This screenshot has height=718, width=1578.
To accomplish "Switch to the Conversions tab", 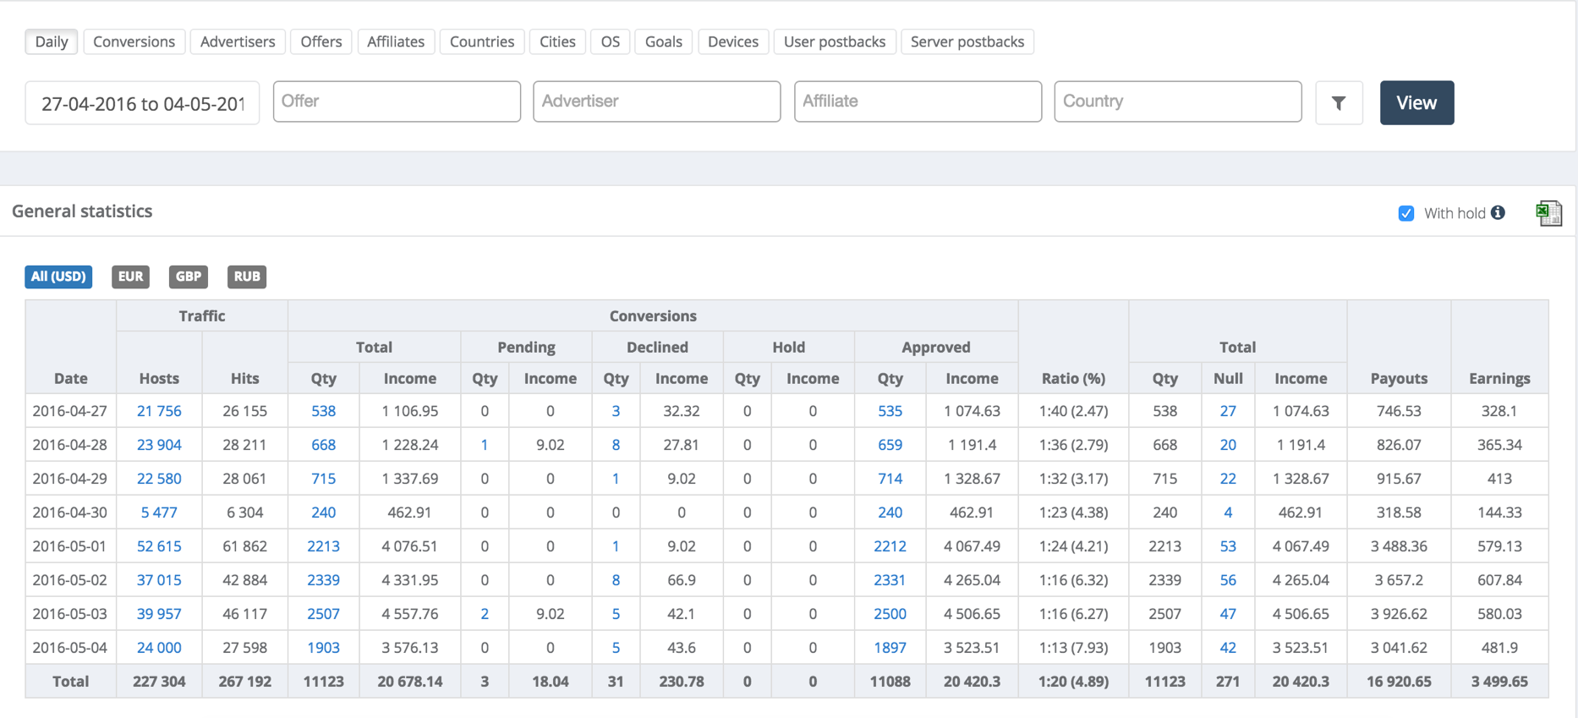I will [x=134, y=41].
